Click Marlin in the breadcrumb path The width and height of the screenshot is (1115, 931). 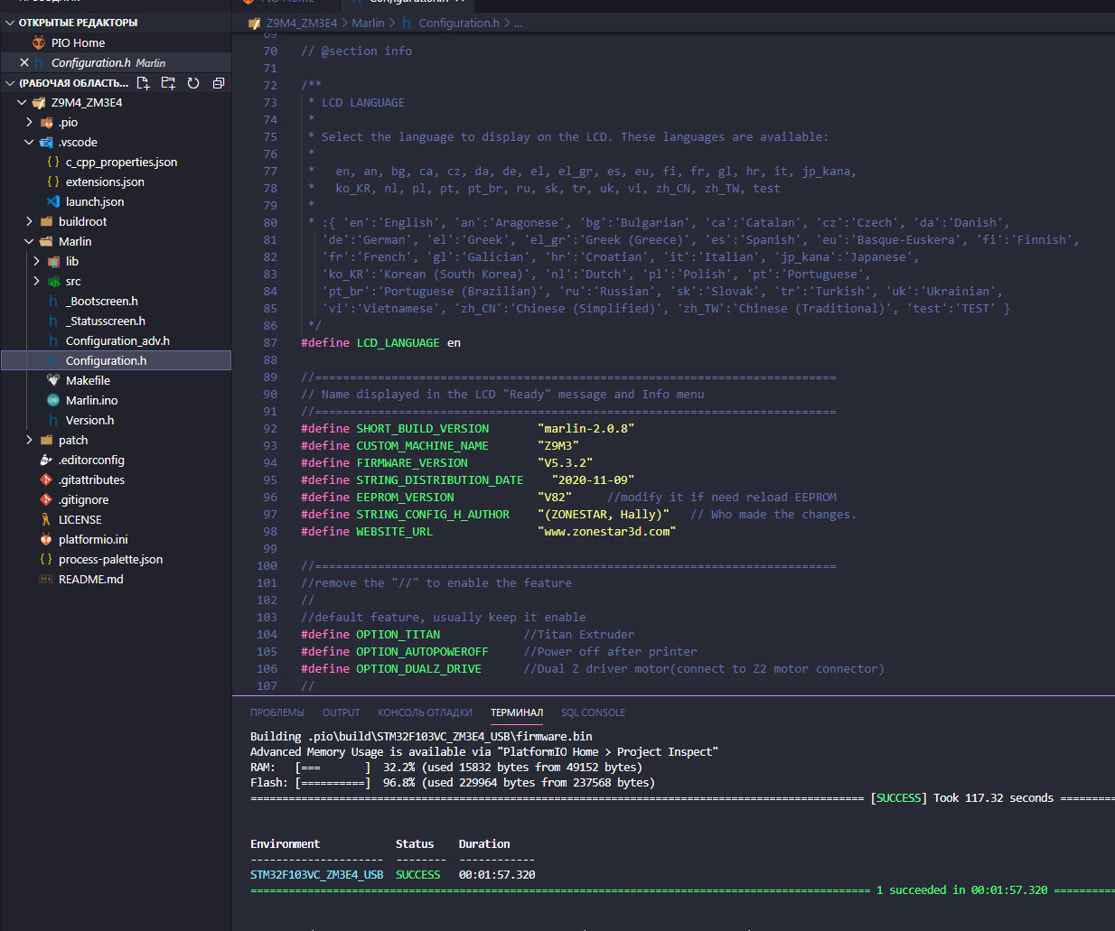pyautogui.click(x=368, y=23)
